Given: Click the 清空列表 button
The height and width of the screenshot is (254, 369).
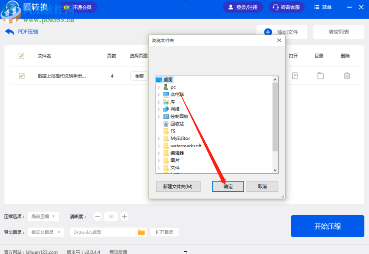Looking at the screenshot, I should coord(339,32).
